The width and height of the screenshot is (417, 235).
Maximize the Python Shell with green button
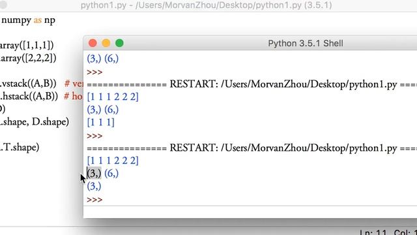(119, 43)
